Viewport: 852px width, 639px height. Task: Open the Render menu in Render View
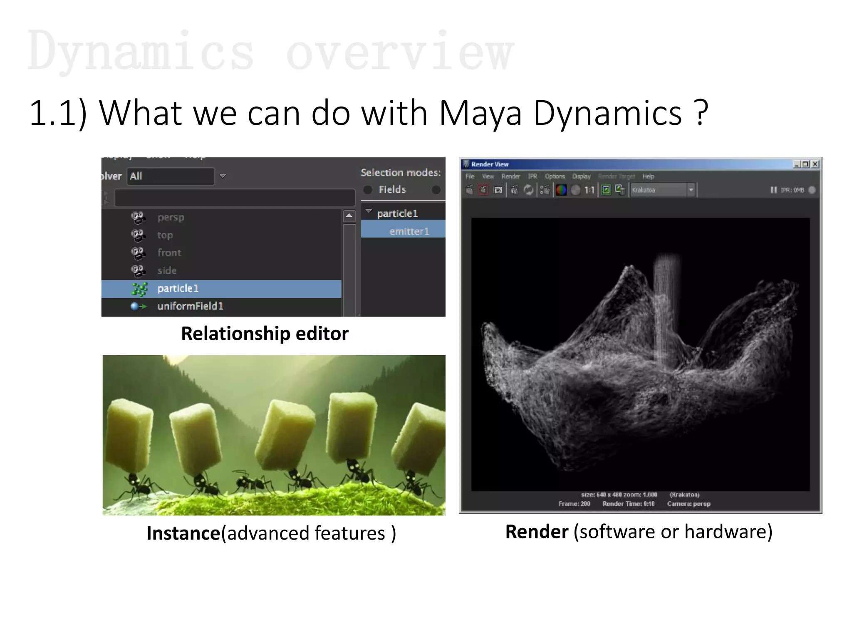(511, 176)
